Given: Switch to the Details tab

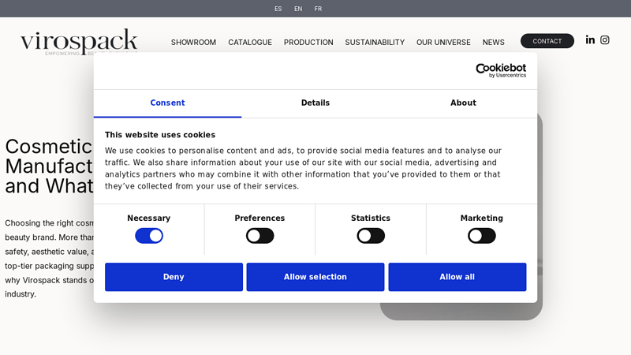Looking at the screenshot, I should coord(315,103).
